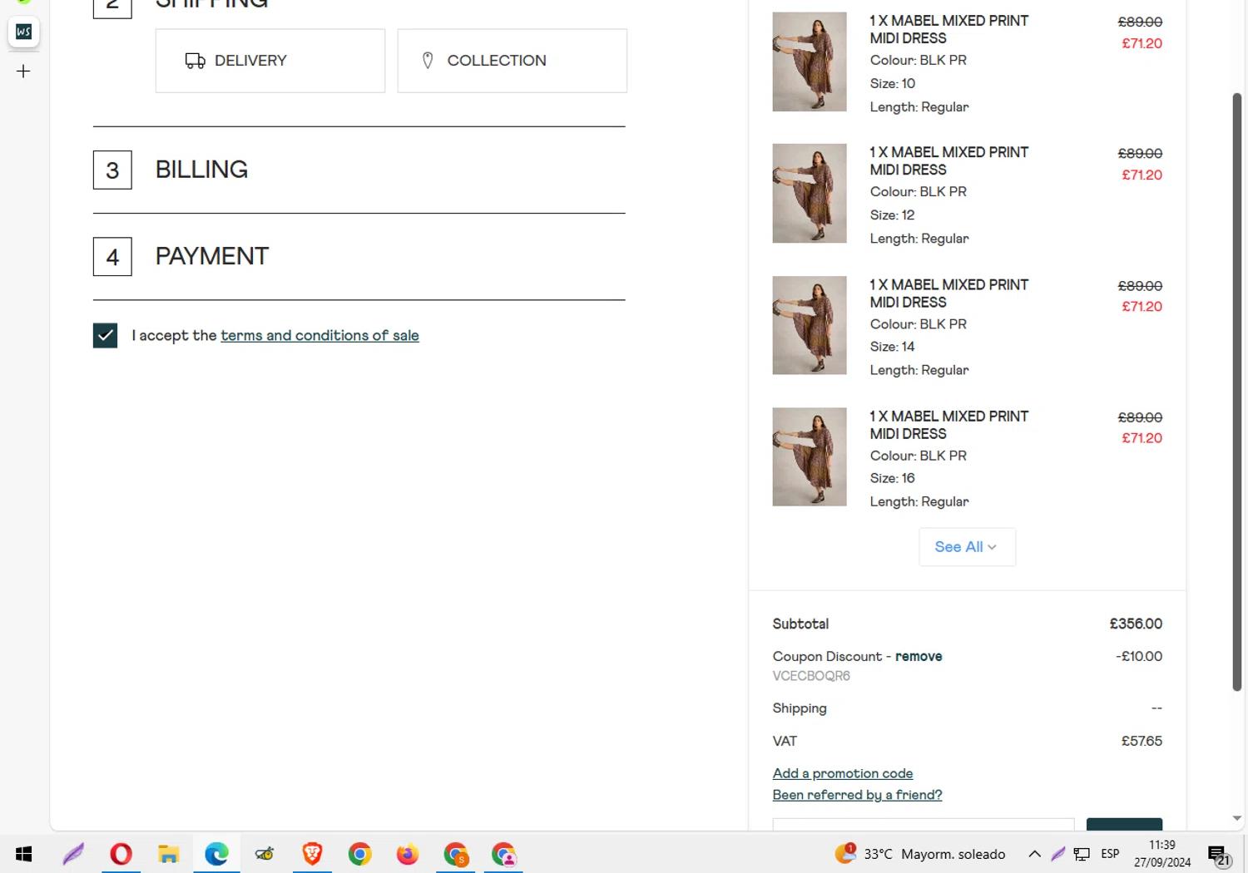The height and width of the screenshot is (873, 1248).
Task: Open the terms and conditions of sale link
Action: point(319,336)
